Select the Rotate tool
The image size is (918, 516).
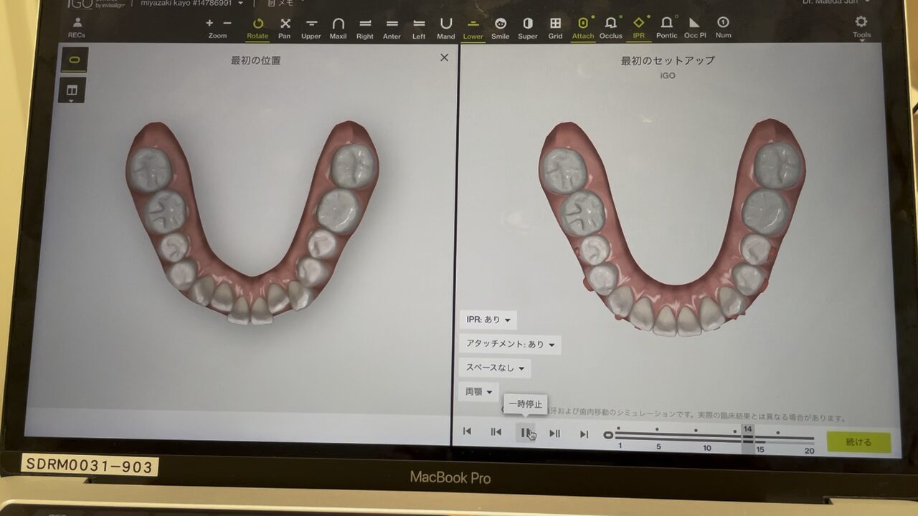pyautogui.click(x=257, y=29)
